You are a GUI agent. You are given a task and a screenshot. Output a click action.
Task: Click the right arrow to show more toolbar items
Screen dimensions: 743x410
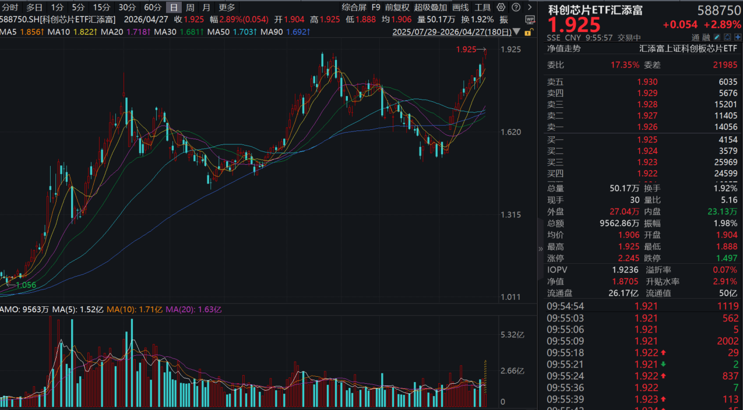point(529,8)
